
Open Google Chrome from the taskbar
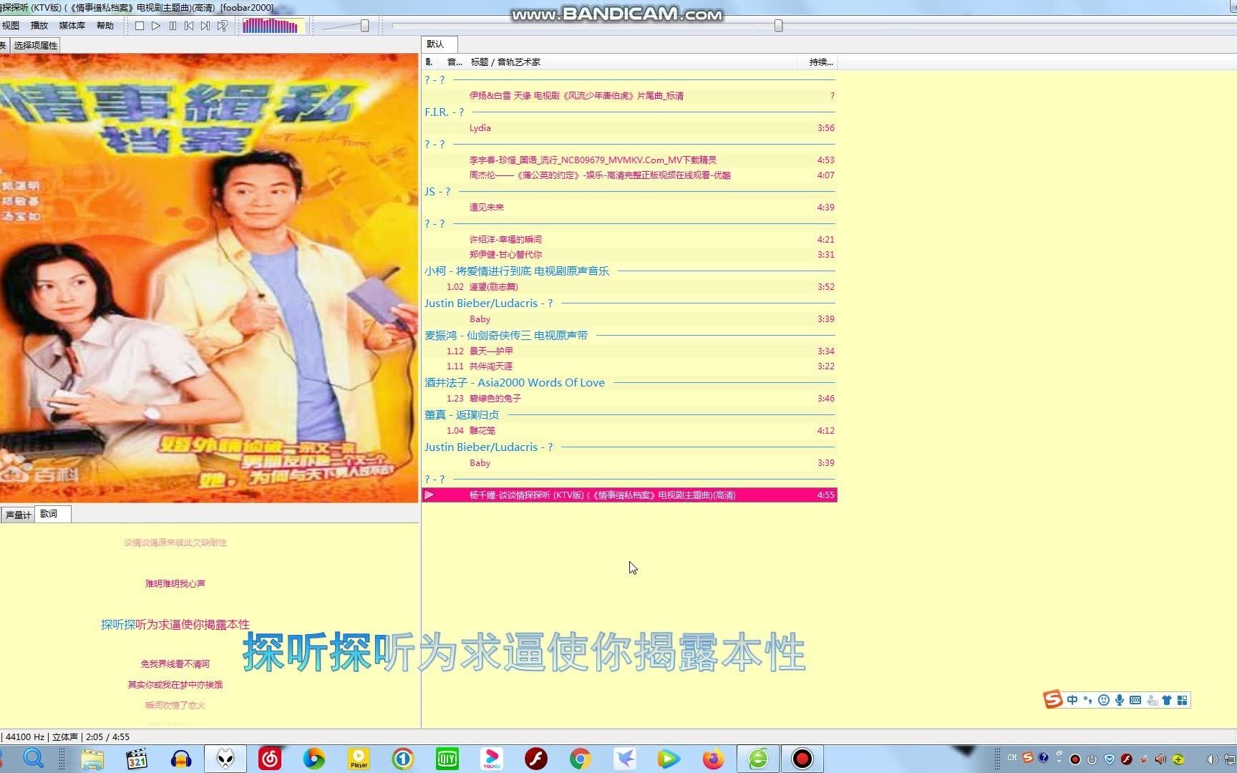pos(581,759)
